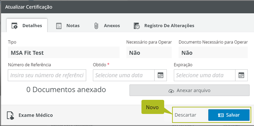Switch to the Notas tab
The width and height of the screenshot is (254, 126).
[68, 25]
